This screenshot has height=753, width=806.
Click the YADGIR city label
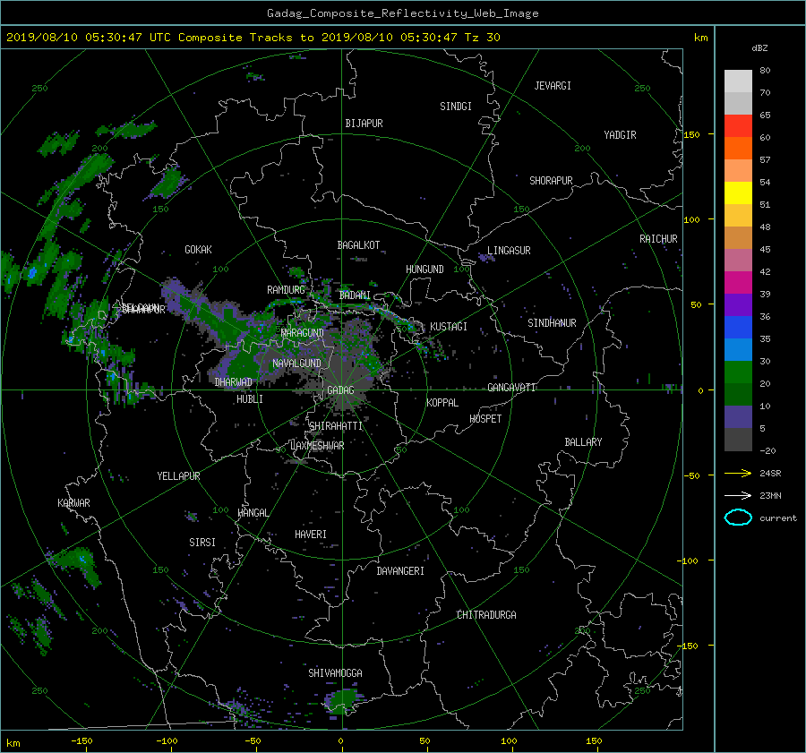pyautogui.click(x=620, y=135)
